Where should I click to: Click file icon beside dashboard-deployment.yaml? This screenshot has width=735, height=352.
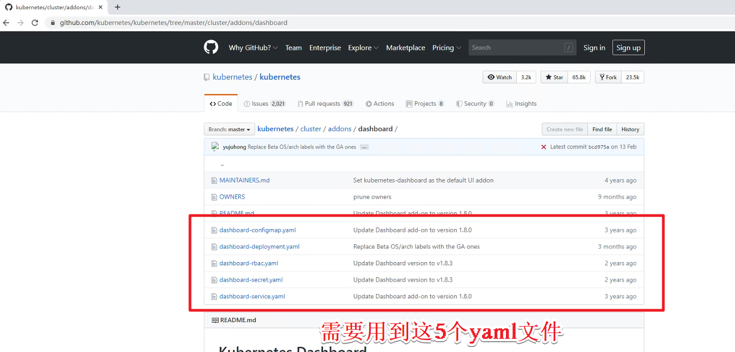coord(214,246)
